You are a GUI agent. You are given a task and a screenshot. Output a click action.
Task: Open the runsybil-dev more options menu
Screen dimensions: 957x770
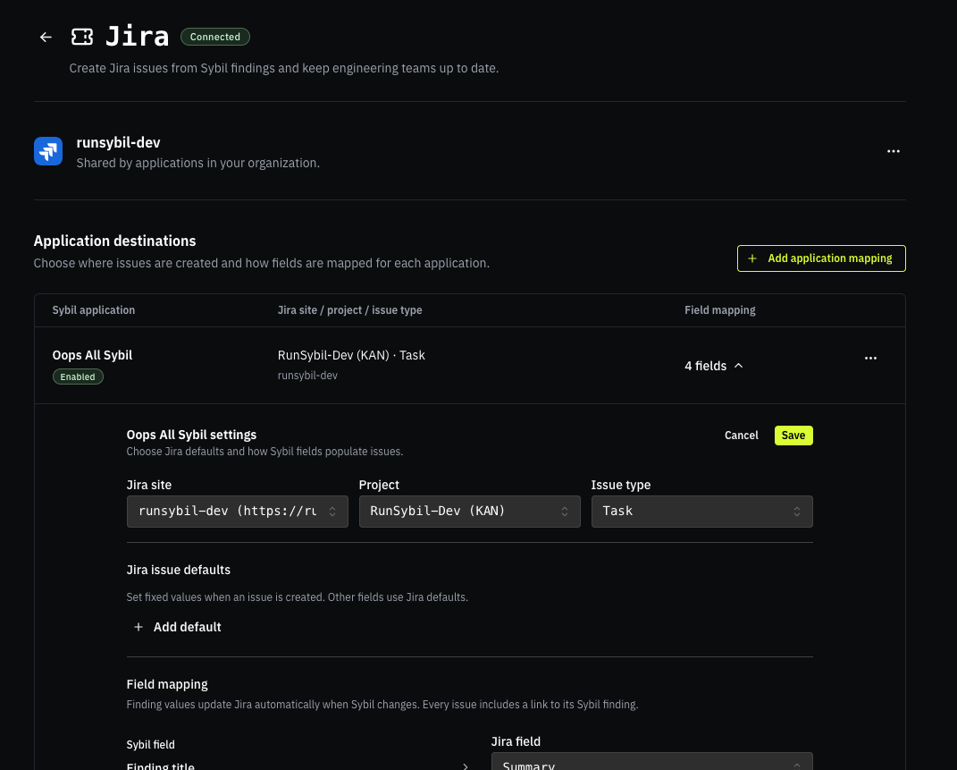click(x=893, y=151)
